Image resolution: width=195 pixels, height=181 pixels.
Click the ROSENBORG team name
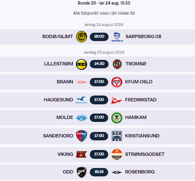[x=140, y=172]
